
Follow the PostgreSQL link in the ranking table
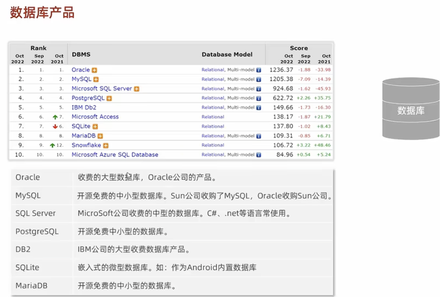88,98
